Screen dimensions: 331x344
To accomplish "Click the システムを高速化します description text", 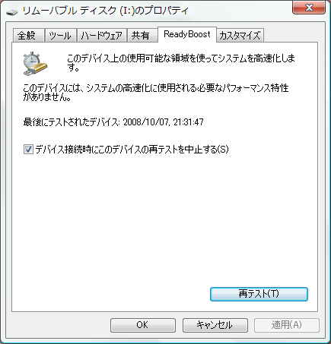I will point(181,63).
